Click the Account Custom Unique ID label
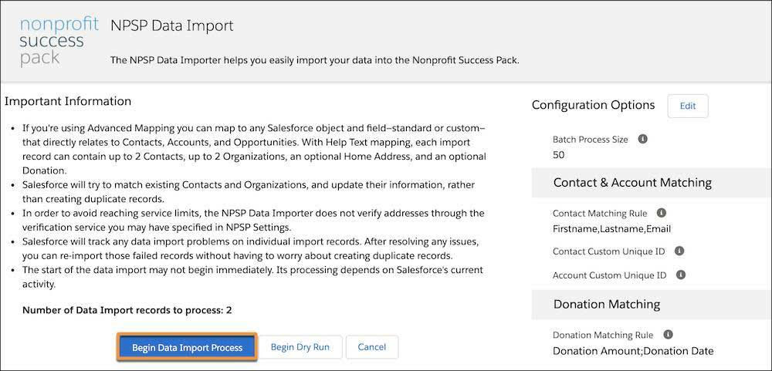772x371 pixels. point(610,275)
